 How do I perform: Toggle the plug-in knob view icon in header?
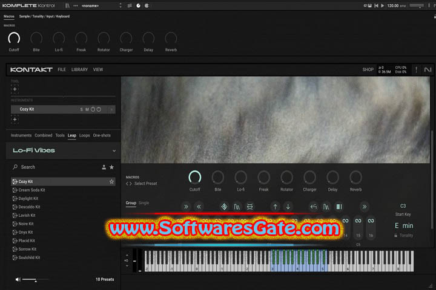pos(138,5)
